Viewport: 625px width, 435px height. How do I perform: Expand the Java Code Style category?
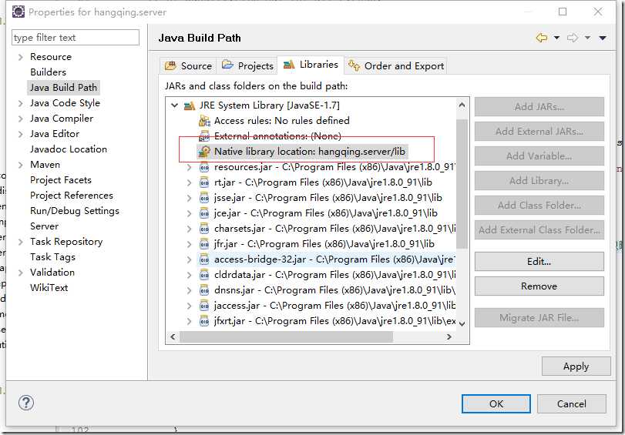tap(20, 104)
